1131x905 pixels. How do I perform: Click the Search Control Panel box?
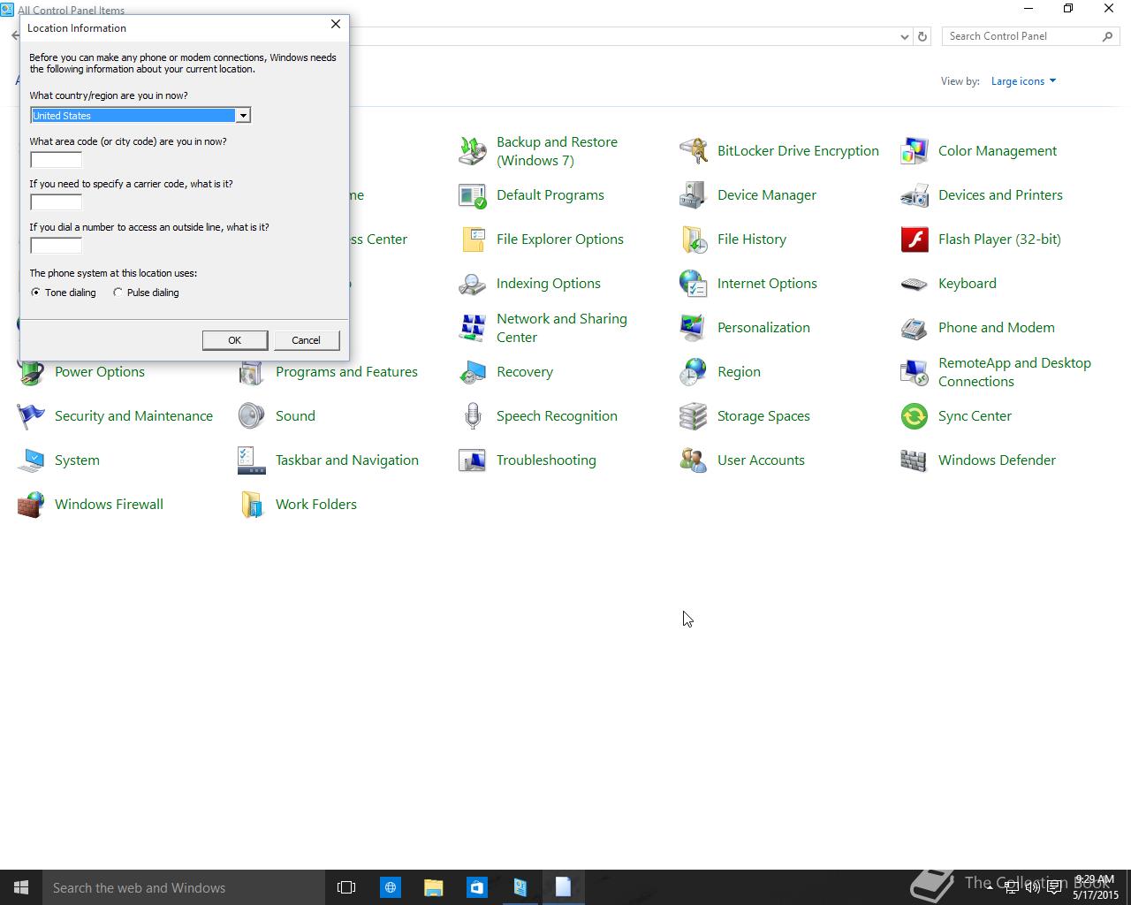click(1030, 36)
